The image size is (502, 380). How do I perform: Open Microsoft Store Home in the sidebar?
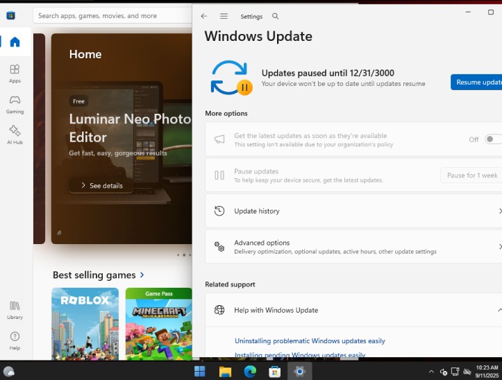click(x=15, y=42)
